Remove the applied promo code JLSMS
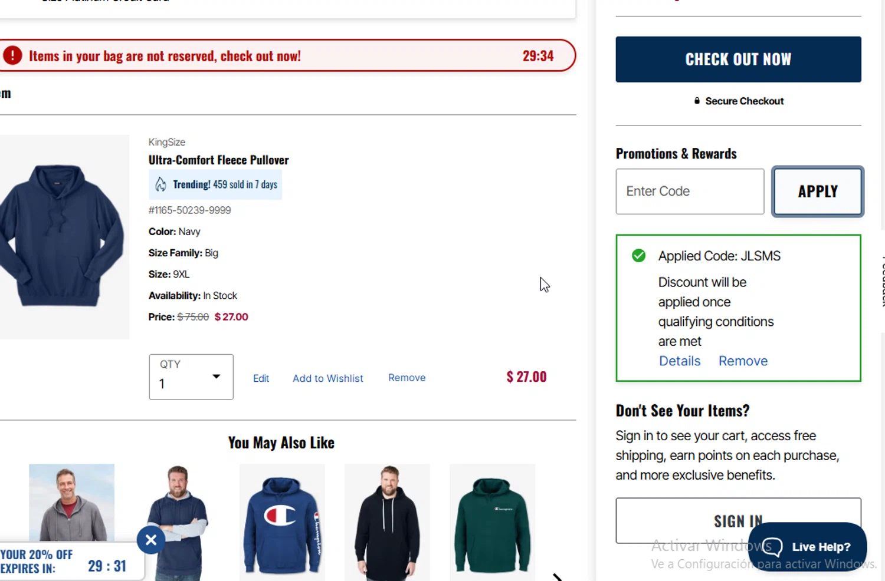This screenshot has width=885, height=581. click(x=743, y=361)
